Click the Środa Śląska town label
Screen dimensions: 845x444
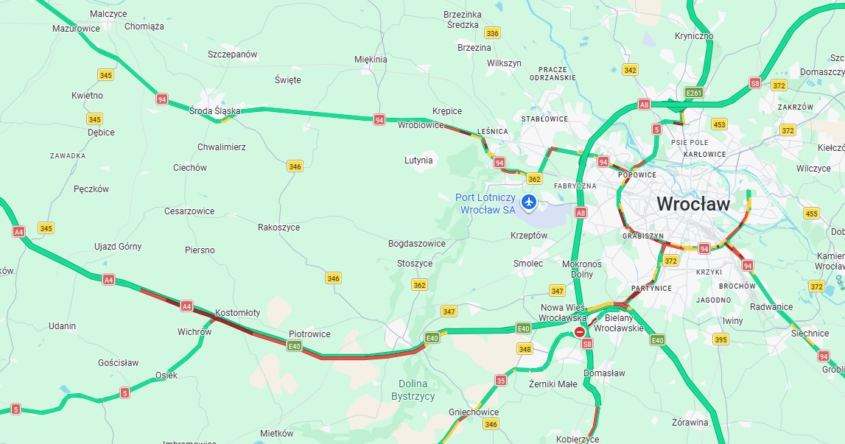214,111
